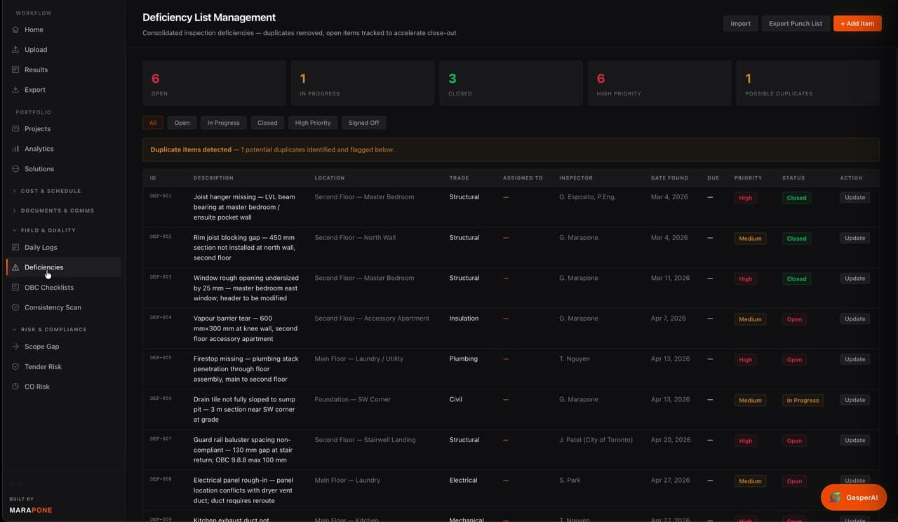Click location Foundation — SW Corner
Image resolution: width=898 pixels, height=522 pixels.
(353, 399)
